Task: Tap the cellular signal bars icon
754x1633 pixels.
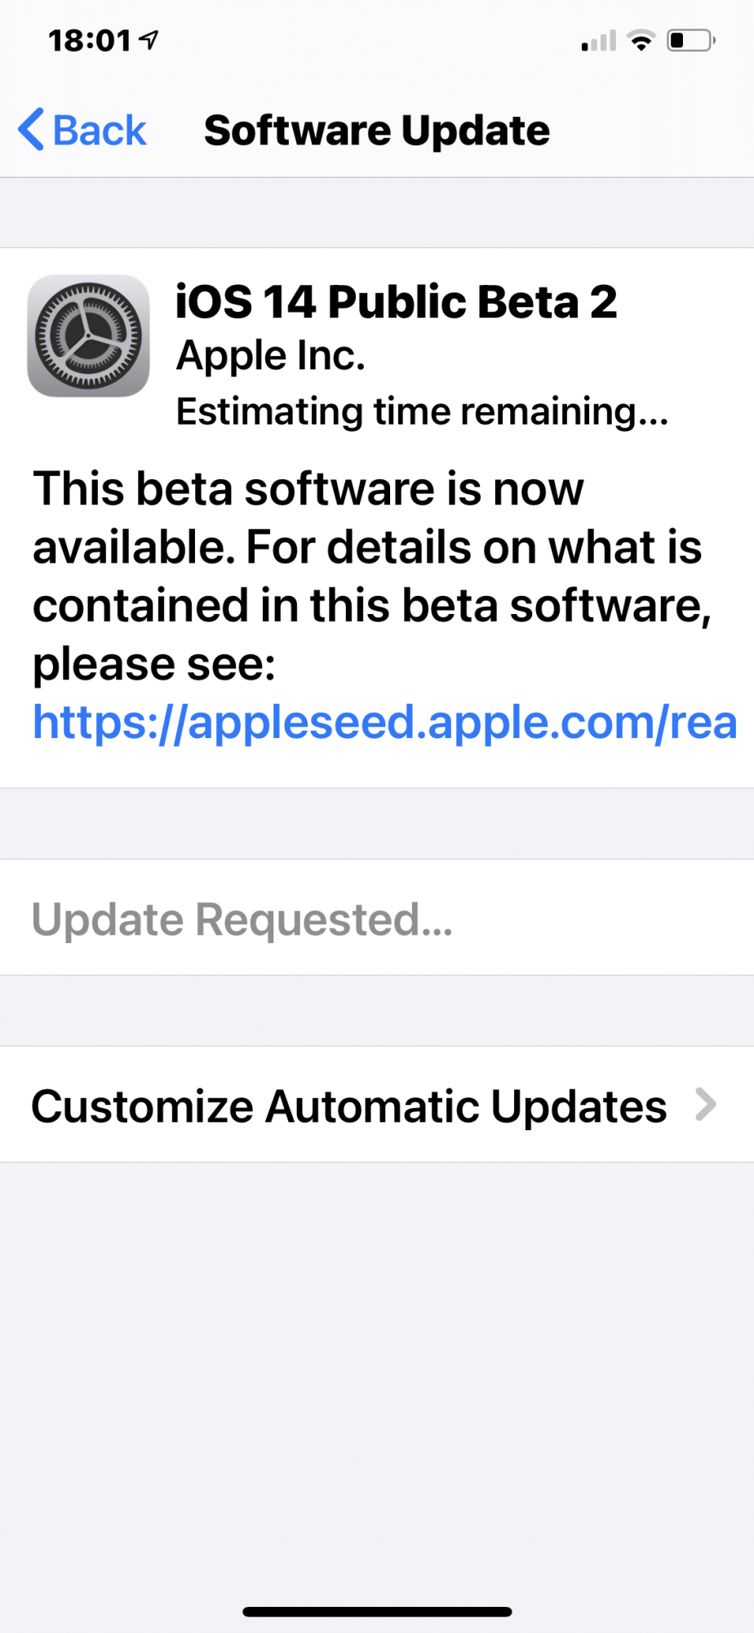Action: click(599, 41)
